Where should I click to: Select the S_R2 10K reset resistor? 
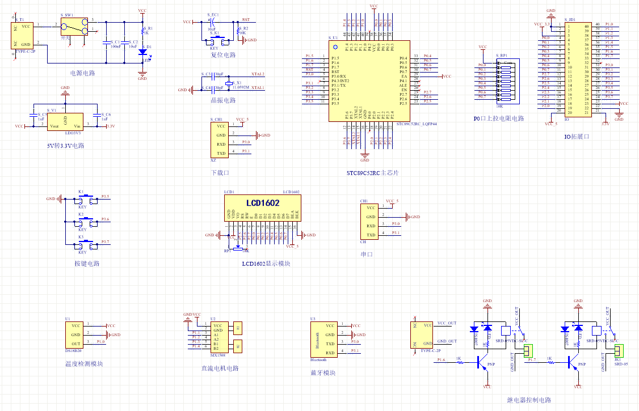click(x=238, y=31)
